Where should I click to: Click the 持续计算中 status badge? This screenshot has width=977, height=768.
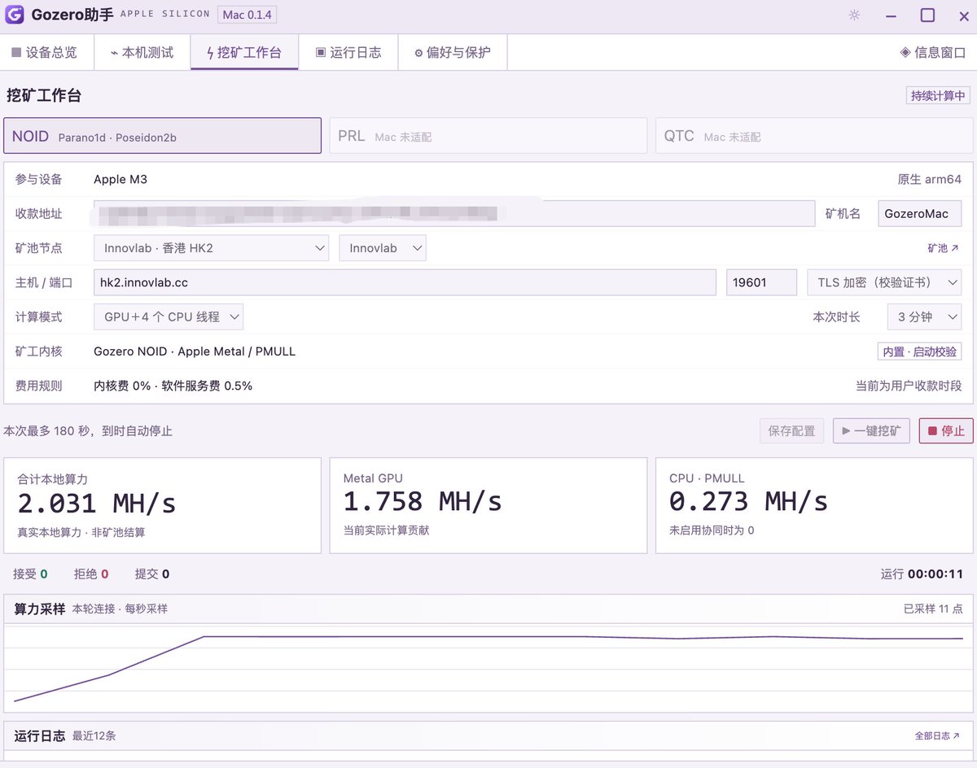point(938,95)
